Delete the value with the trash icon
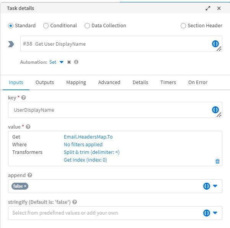The height and width of the screenshot is (228, 230). click(217, 161)
